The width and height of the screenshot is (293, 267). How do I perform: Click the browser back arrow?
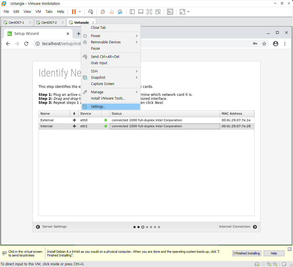point(8,44)
